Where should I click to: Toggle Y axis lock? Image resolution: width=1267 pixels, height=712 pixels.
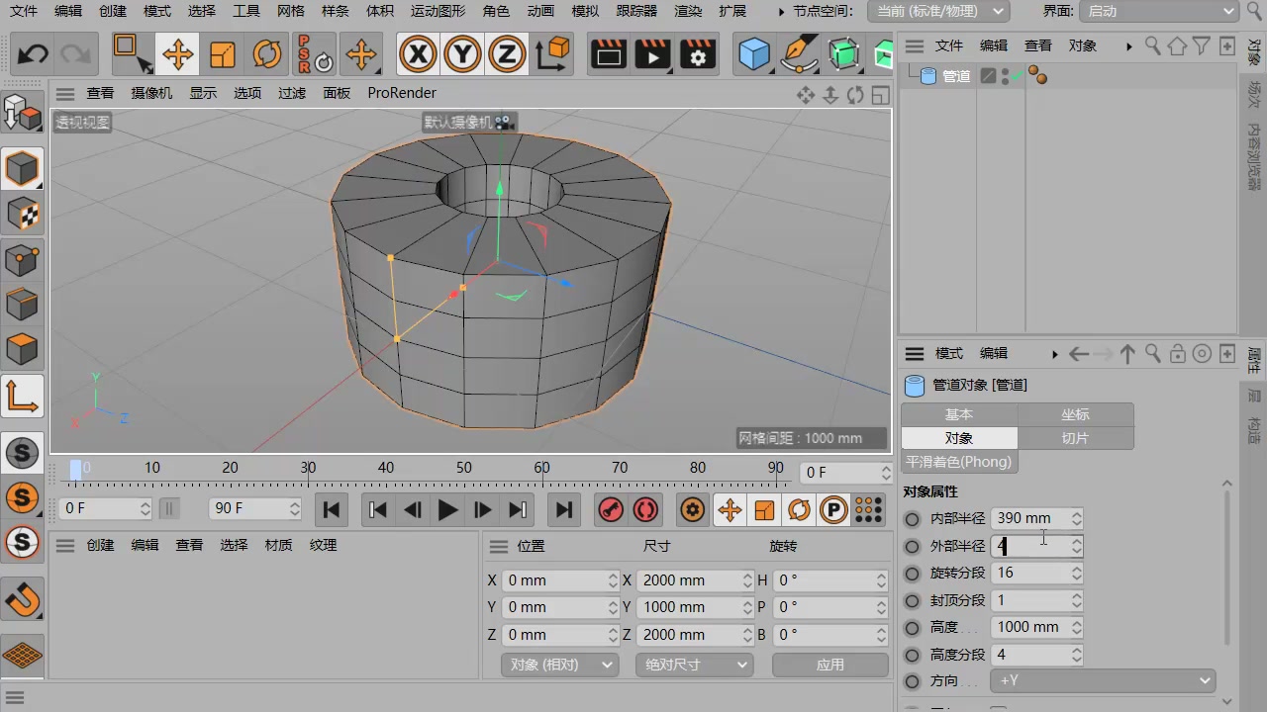coord(462,54)
